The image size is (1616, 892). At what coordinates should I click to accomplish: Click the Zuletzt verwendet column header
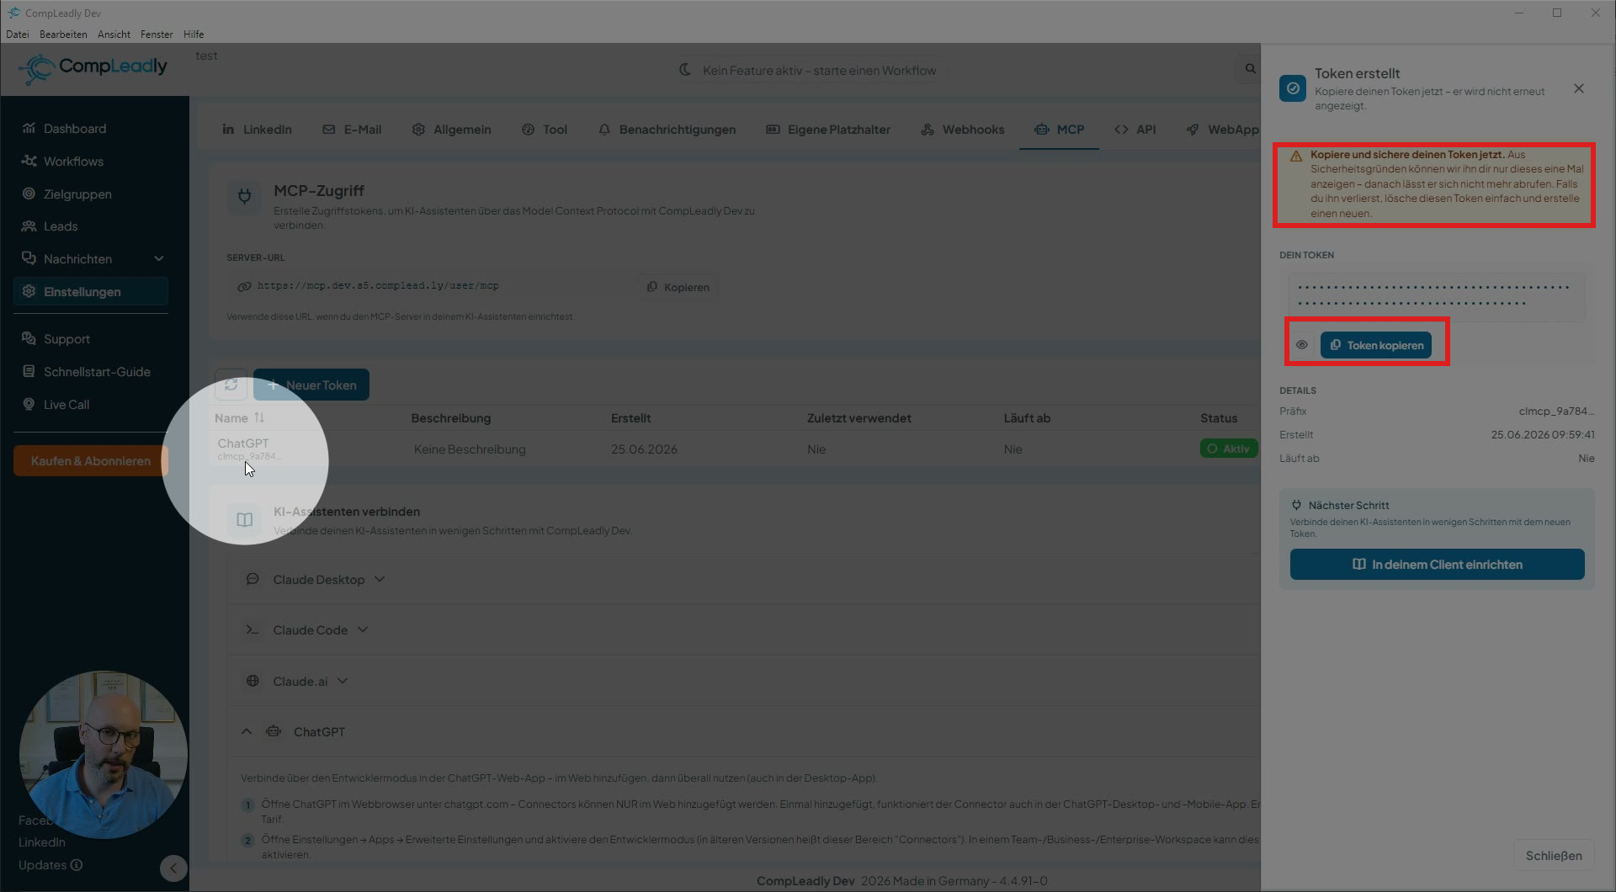pos(858,418)
